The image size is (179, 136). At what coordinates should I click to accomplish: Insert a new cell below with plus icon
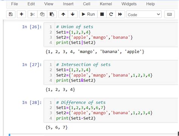[22, 14]
